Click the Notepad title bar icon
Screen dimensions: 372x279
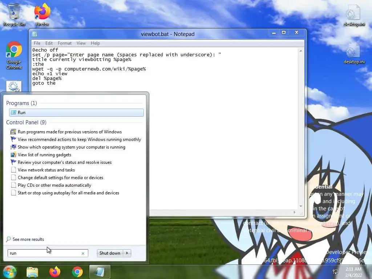(x=35, y=34)
